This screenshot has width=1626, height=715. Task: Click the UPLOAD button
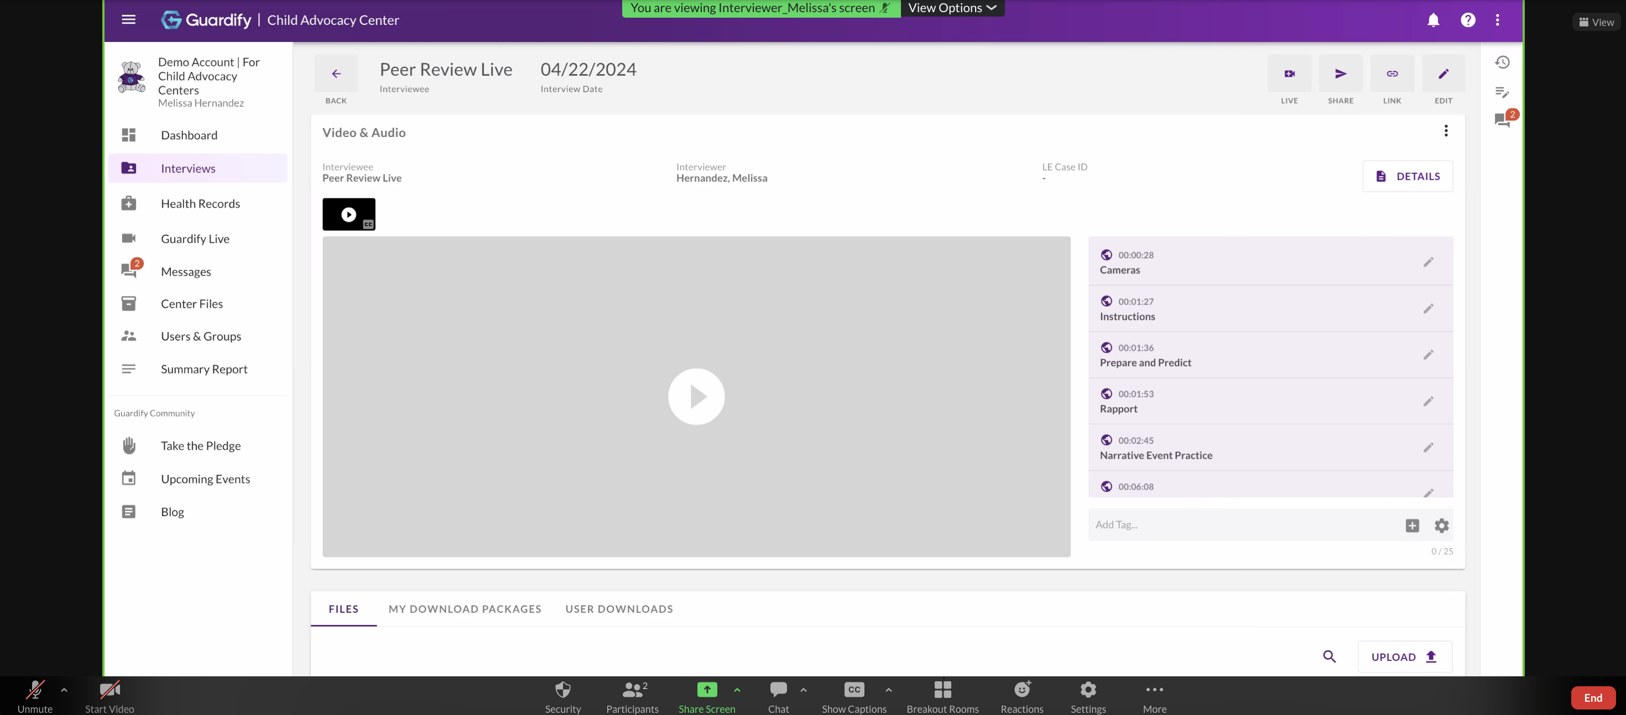point(1404,656)
